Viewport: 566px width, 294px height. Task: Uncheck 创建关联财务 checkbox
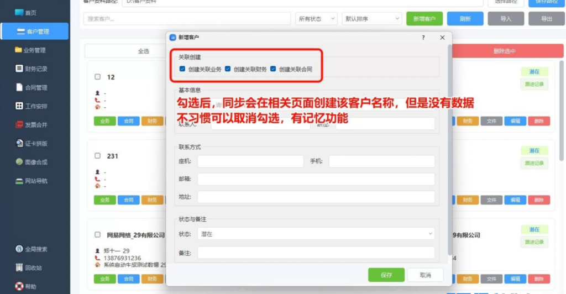228,69
